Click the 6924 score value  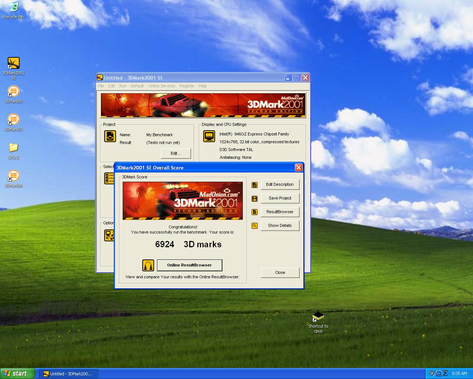pos(165,245)
